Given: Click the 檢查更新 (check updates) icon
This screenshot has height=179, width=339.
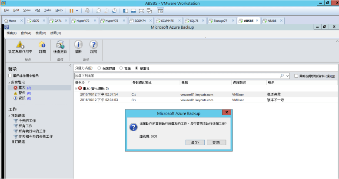Looking at the screenshot, I should pos(60,45).
